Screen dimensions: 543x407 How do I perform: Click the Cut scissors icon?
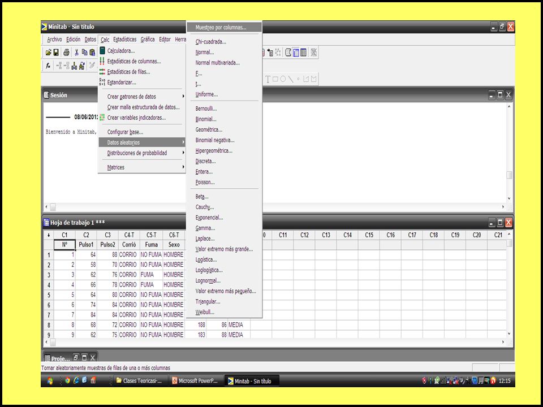click(x=76, y=52)
